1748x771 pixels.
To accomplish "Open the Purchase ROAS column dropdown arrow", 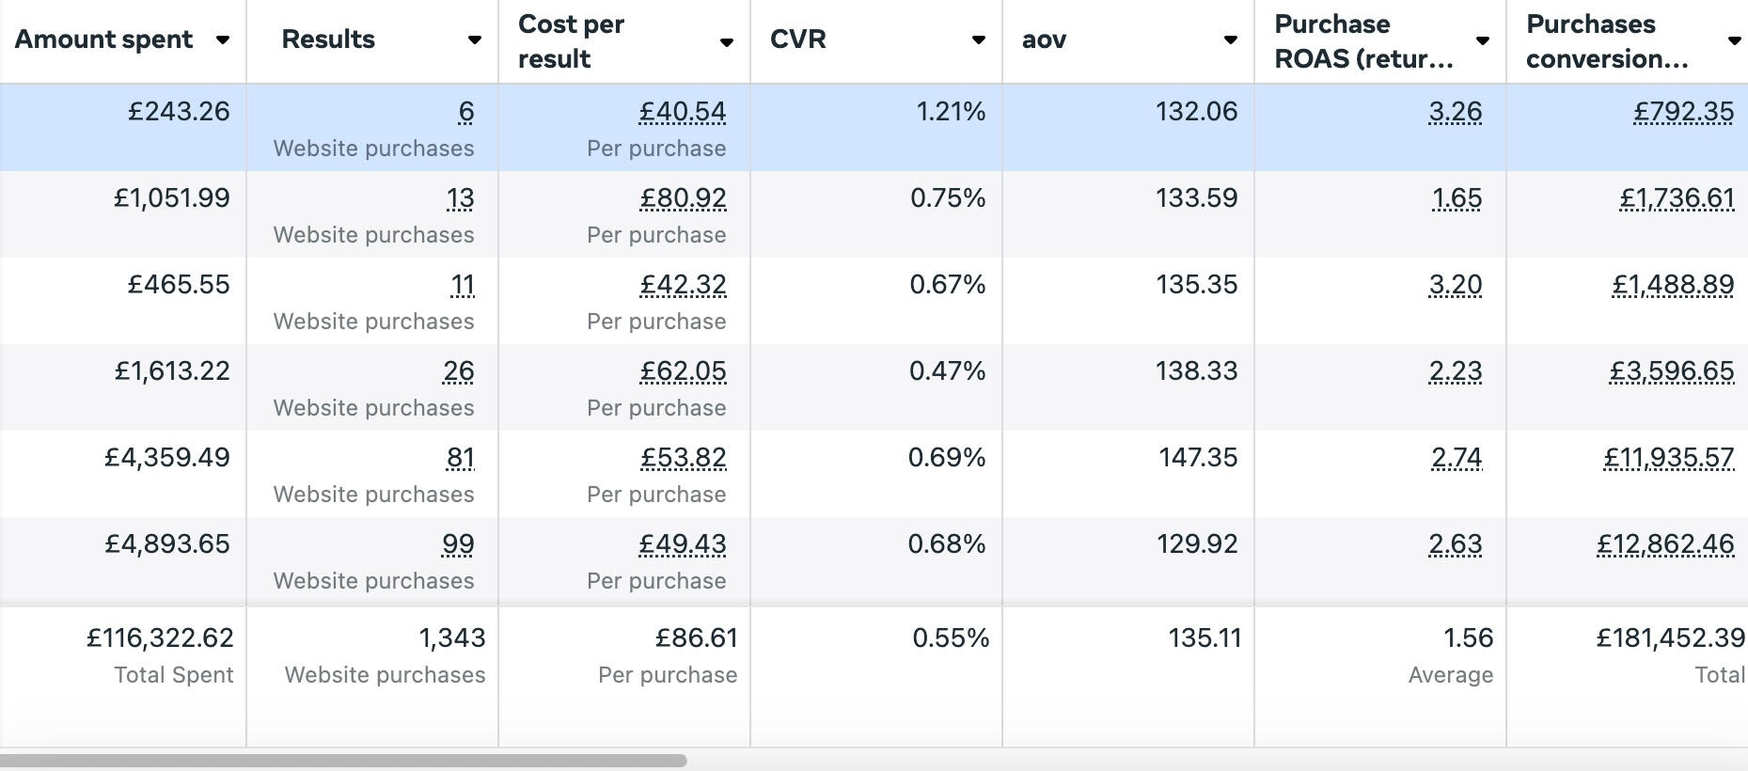I will pyautogui.click(x=1483, y=40).
